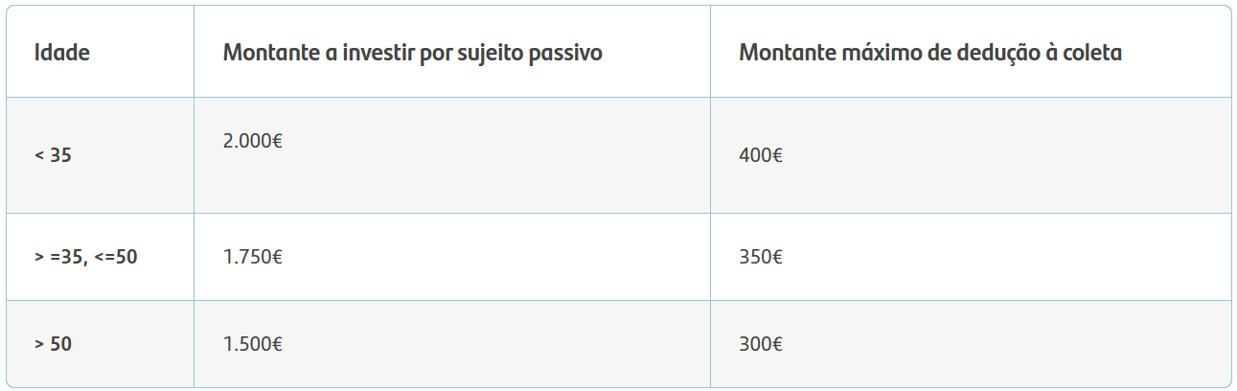Select the Montante máximo de dedução à coleta header
Screen dimensions: 1237x391
point(930,53)
